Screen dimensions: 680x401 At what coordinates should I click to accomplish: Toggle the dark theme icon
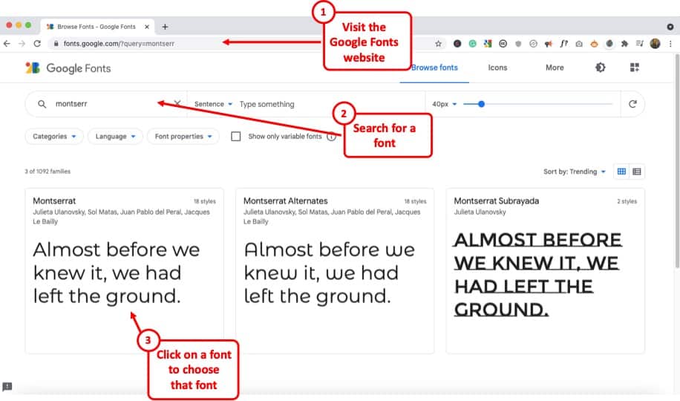[x=601, y=68]
